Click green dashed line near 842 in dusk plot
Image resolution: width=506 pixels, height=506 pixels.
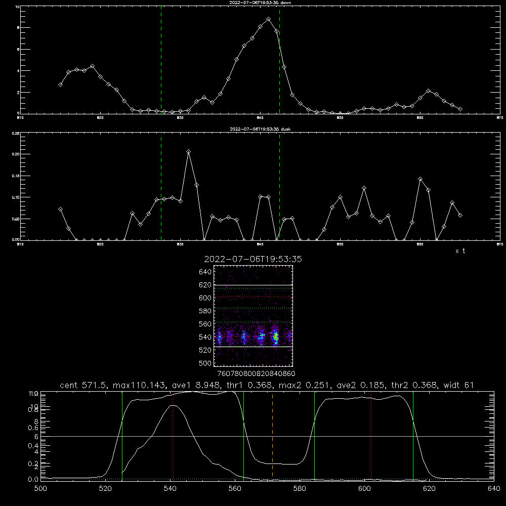(x=279, y=186)
